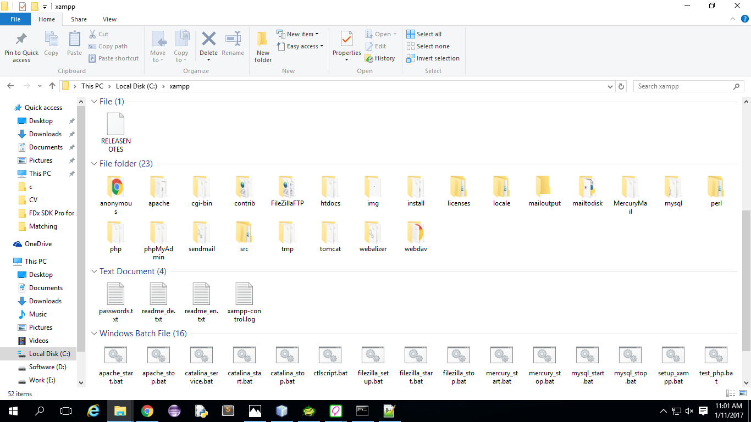Click the Rename ribbon icon
This screenshot has width=751, height=422.
point(233,38)
